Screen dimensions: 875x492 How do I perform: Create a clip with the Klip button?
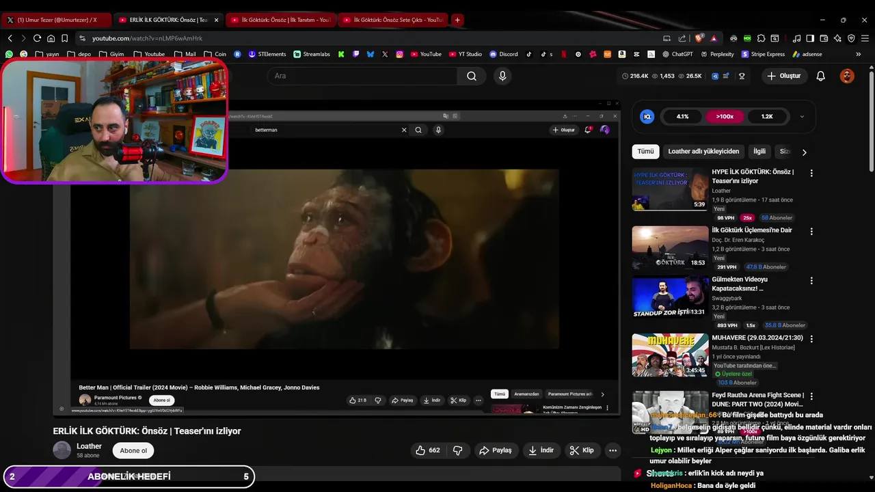point(582,450)
